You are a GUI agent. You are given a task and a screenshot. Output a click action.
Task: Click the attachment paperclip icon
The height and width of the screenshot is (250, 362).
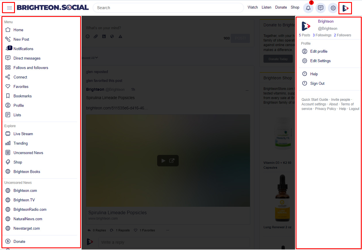point(96,36)
